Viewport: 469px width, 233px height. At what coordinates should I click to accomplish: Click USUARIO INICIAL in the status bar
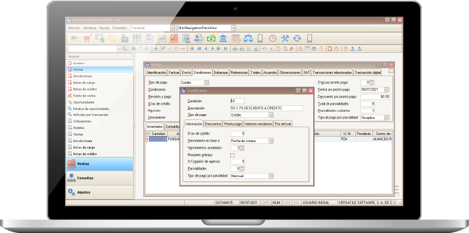tap(316, 203)
